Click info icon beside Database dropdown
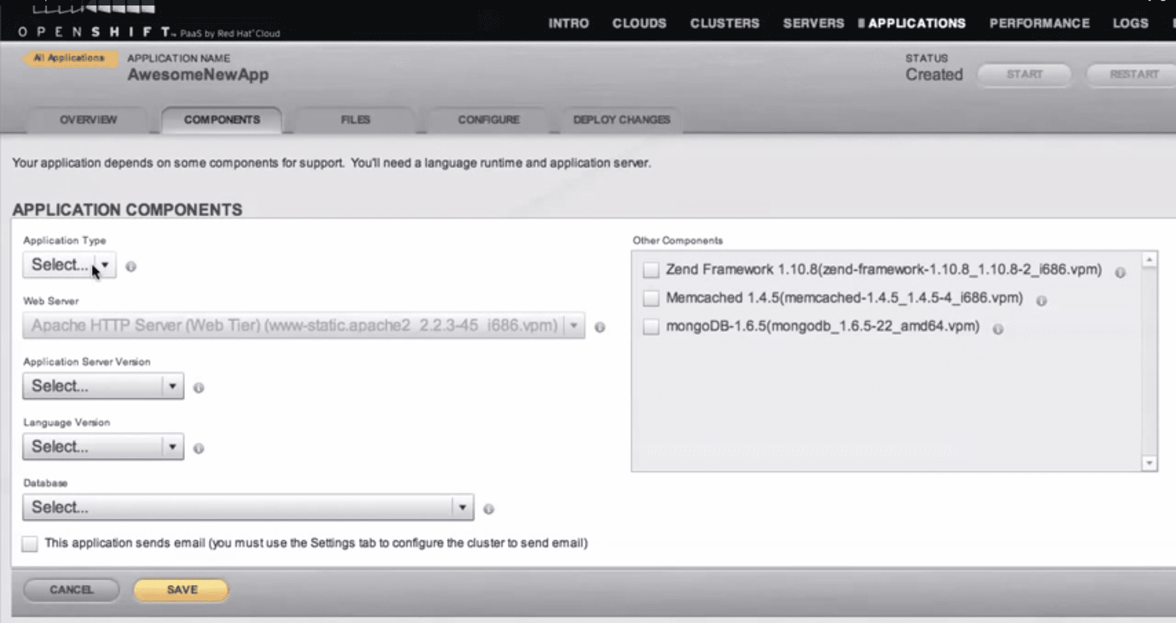 click(488, 509)
